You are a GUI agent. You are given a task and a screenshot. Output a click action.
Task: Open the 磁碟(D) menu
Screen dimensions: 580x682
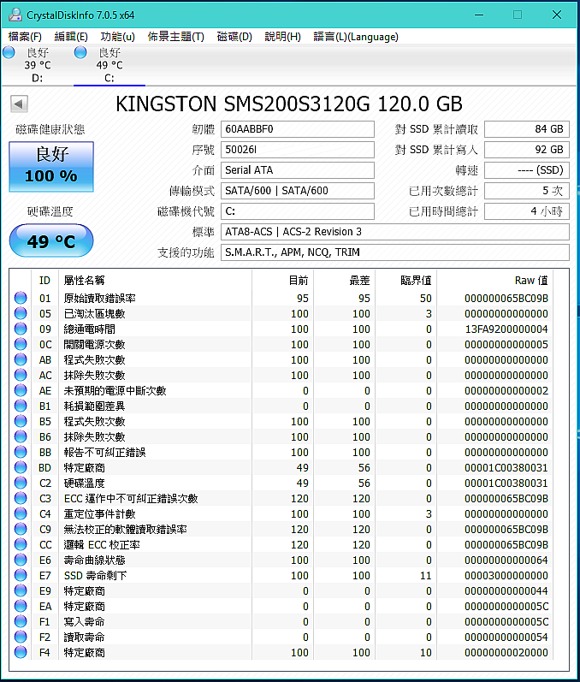(234, 37)
